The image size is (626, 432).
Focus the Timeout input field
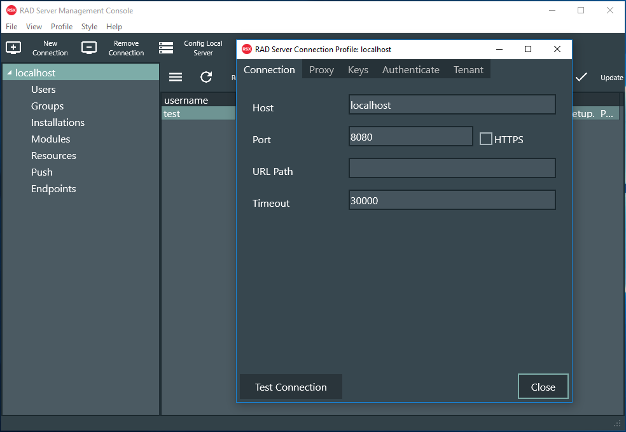452,200
